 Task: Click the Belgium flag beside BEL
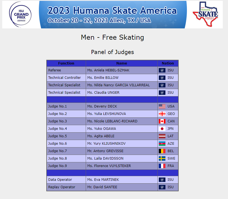pos(162,151)
